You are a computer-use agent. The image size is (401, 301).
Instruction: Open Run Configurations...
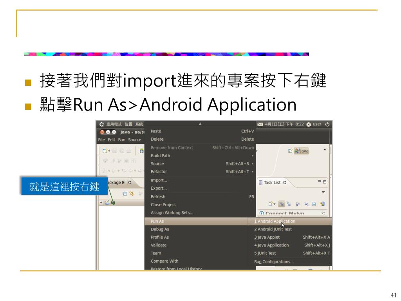290,261
